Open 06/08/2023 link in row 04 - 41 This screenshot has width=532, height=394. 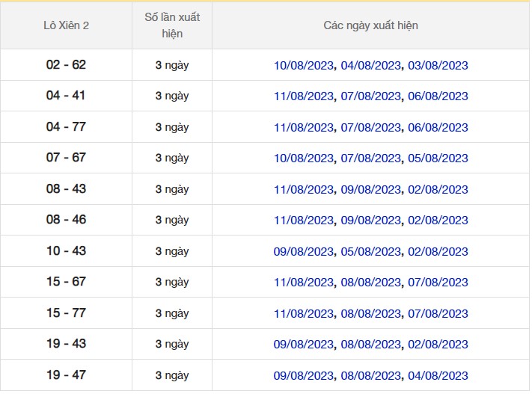[438, 96]
